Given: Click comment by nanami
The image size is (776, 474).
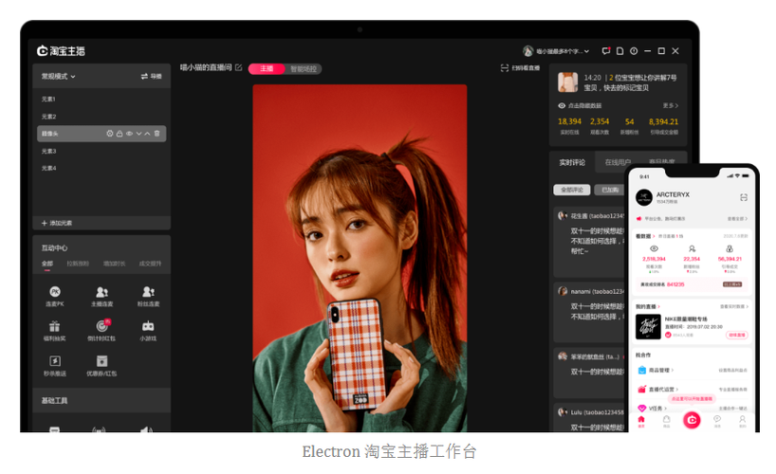Looking at the screenshot, I should click(591, 312).
